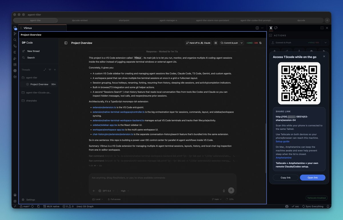Open the editor More Actions ellipsis
This screenshot has width=343, height=220.
point(262,28)
